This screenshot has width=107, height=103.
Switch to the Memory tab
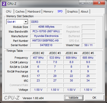coord(48,12)
